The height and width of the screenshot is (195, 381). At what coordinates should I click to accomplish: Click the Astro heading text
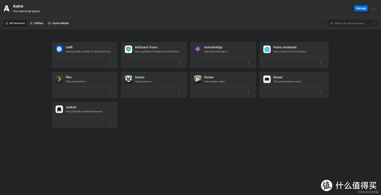pyautogui.click(x=18, y=6)
